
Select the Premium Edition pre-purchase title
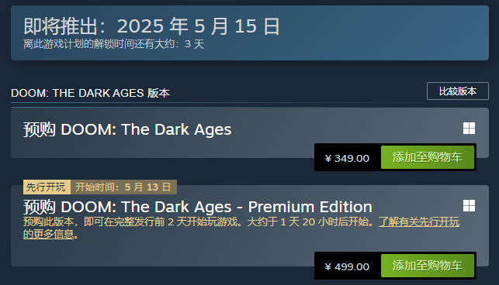point(198,207)
